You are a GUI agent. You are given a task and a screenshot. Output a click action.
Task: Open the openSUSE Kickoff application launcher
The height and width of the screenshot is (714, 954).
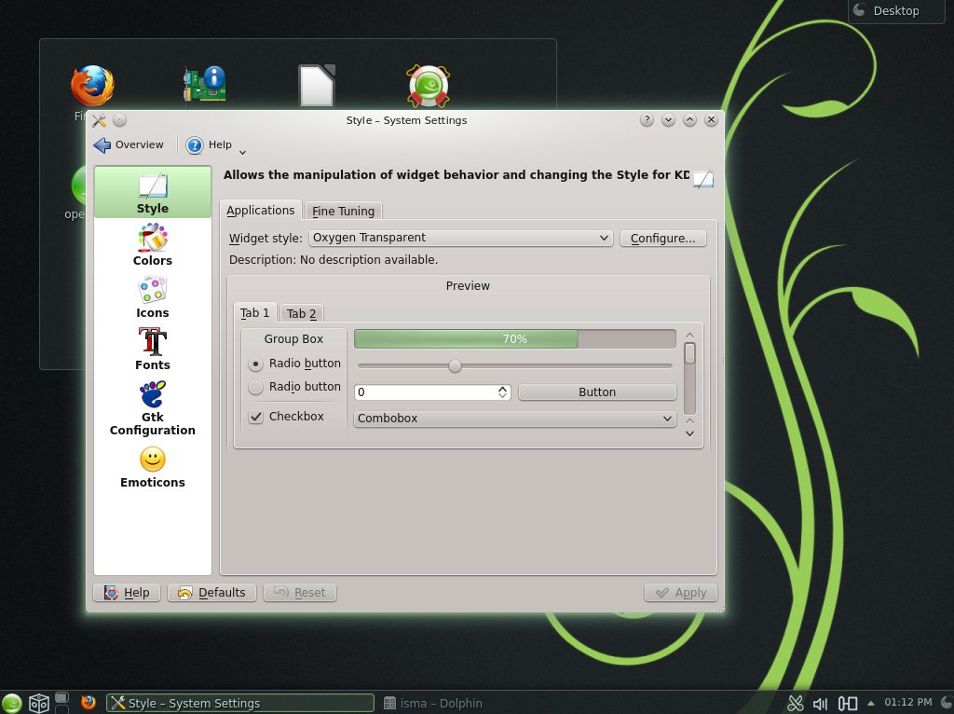(11, 703)
